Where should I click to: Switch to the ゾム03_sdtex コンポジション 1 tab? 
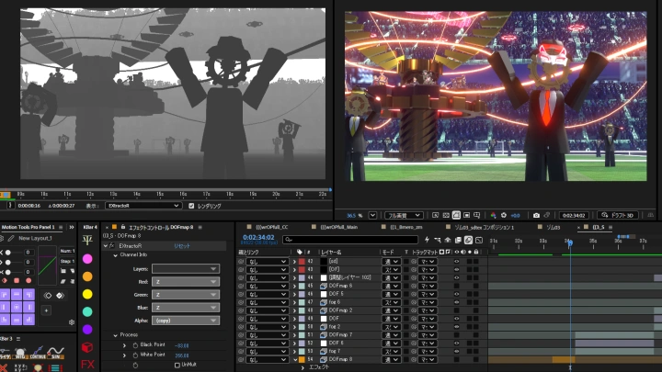[x=485, y=228]
